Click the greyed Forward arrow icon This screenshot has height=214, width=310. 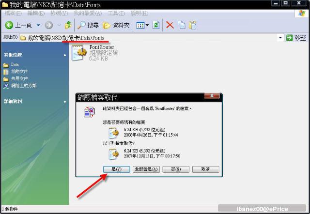click(49, 25)
